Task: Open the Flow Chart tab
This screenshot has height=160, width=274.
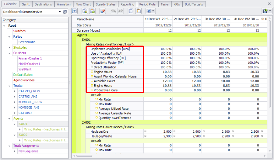Action: pyautogui.click(x=83, y=4)
